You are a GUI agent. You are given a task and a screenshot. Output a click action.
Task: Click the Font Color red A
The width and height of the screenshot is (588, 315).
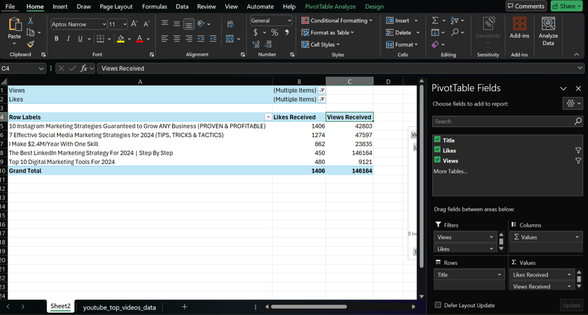(139, 39)
